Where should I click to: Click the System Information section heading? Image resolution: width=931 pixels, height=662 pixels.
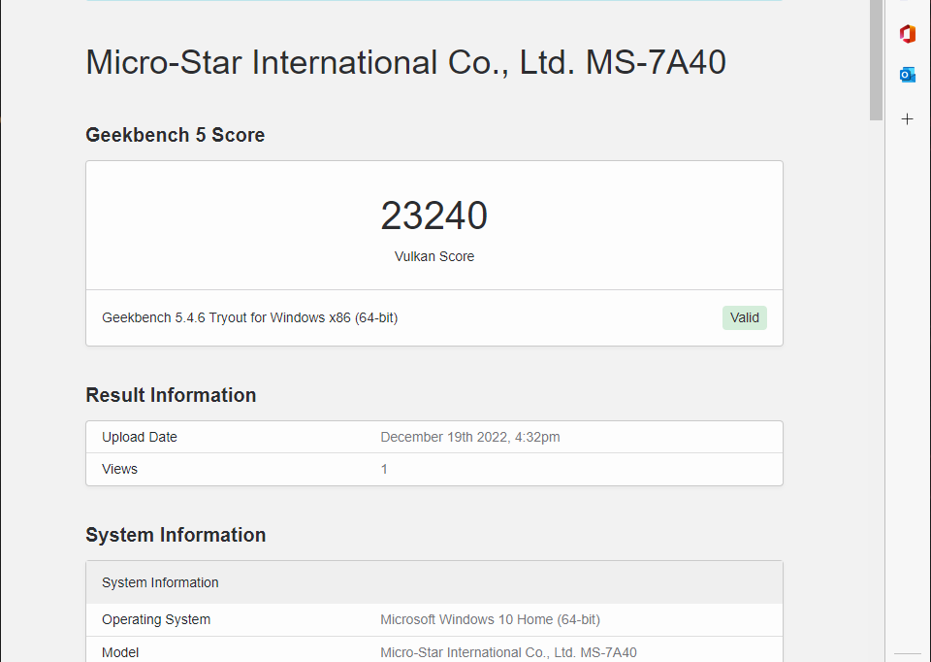pos(176,535)
